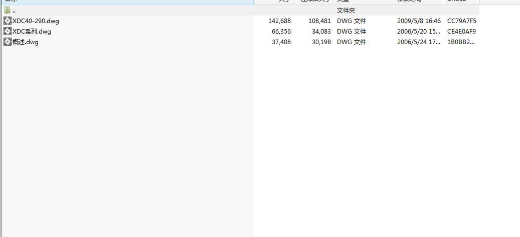Click the CC79A7F5 checksum value
This screenshot has width=520, height=237.
(x=461, y=21)
